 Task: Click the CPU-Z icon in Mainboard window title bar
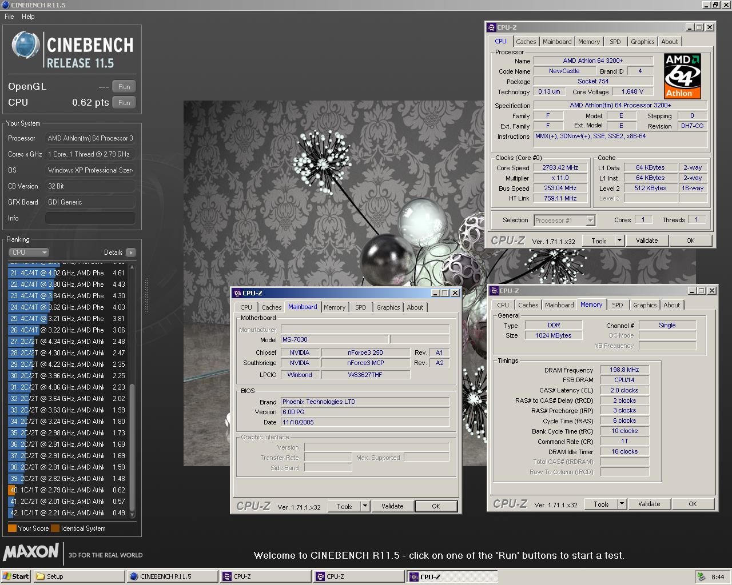237,293
